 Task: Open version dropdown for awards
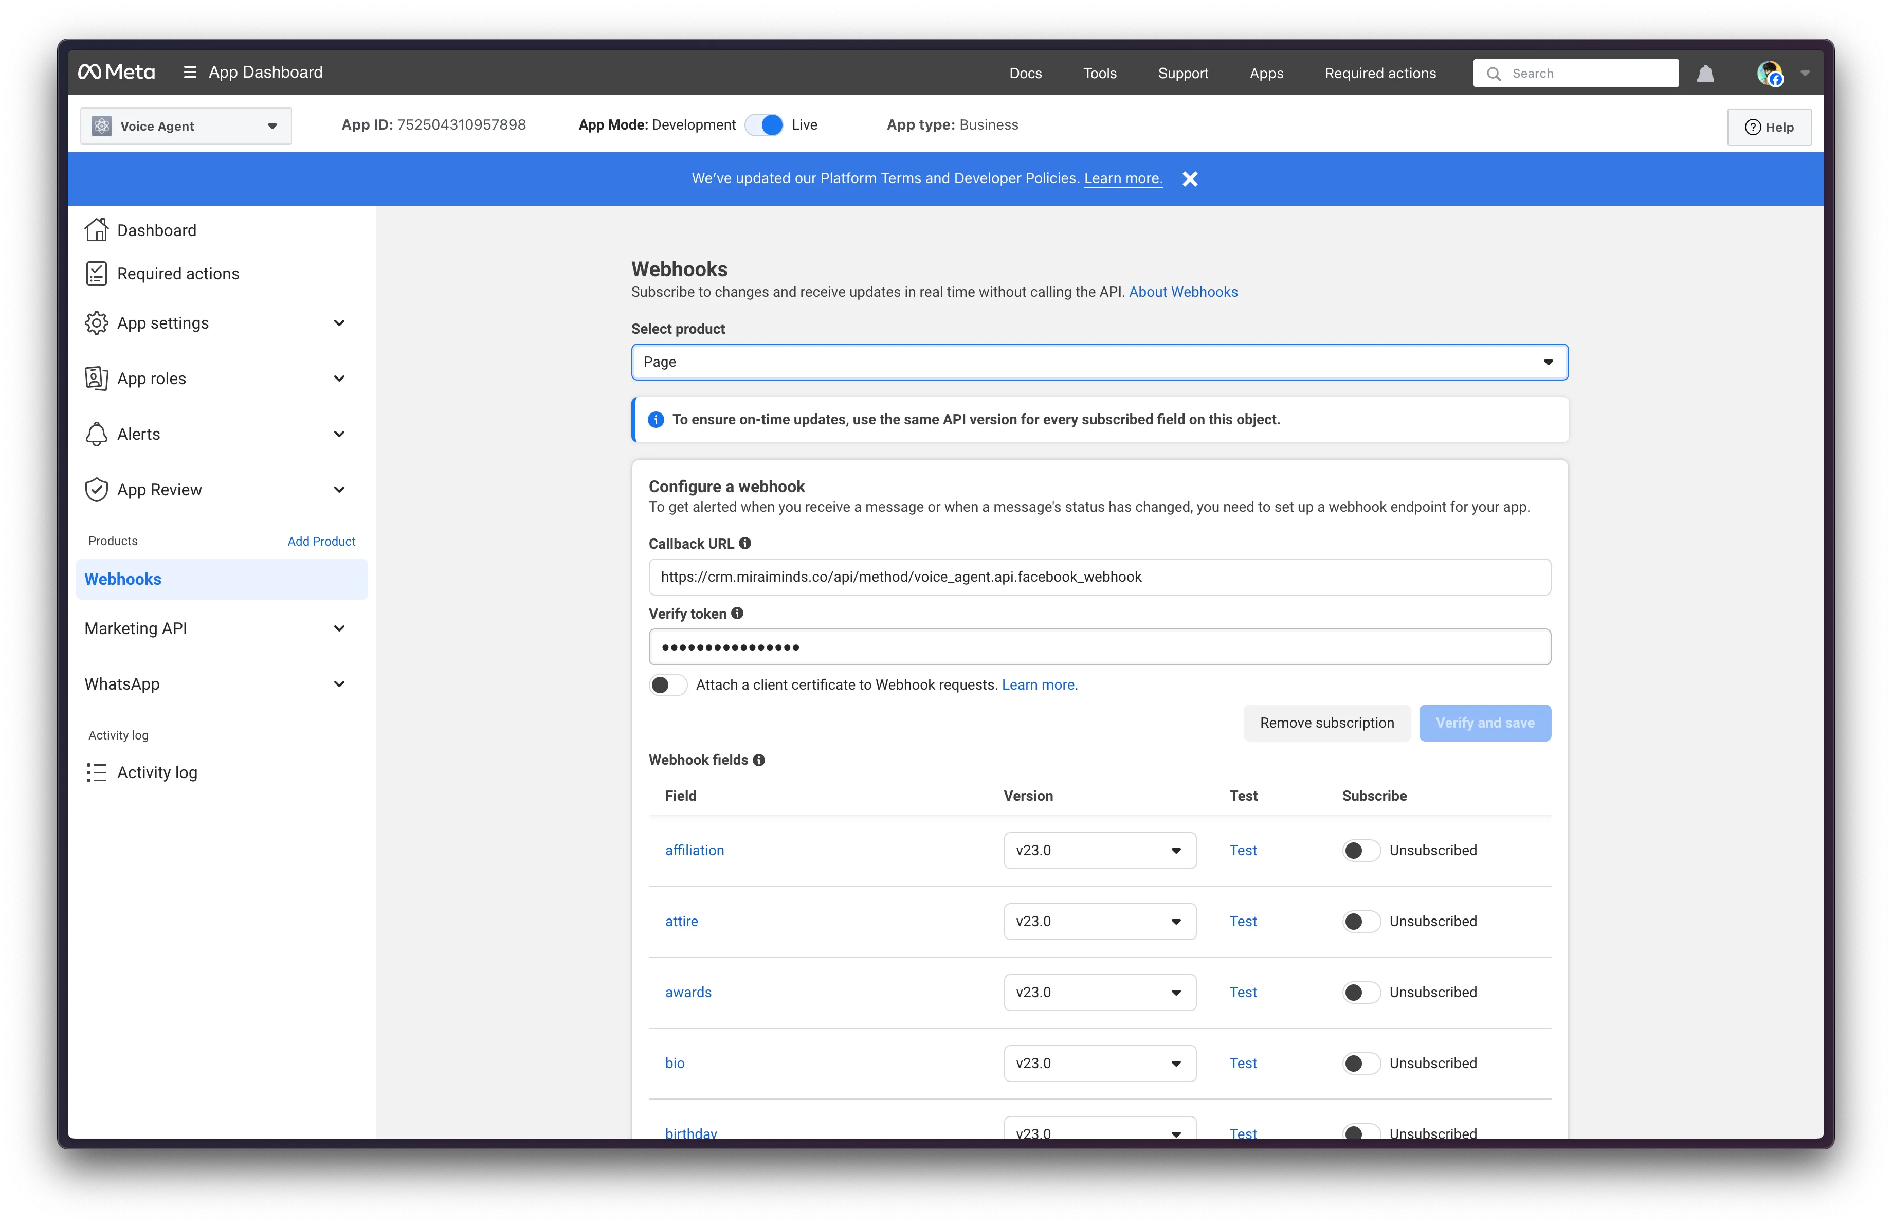pos(1099,992)
